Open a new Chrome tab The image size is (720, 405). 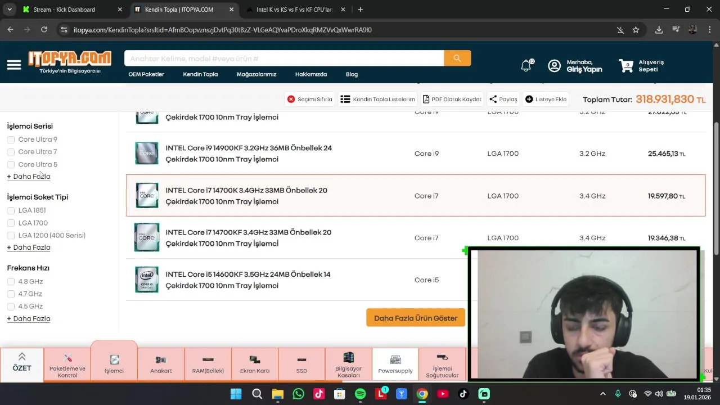[360, 10]
